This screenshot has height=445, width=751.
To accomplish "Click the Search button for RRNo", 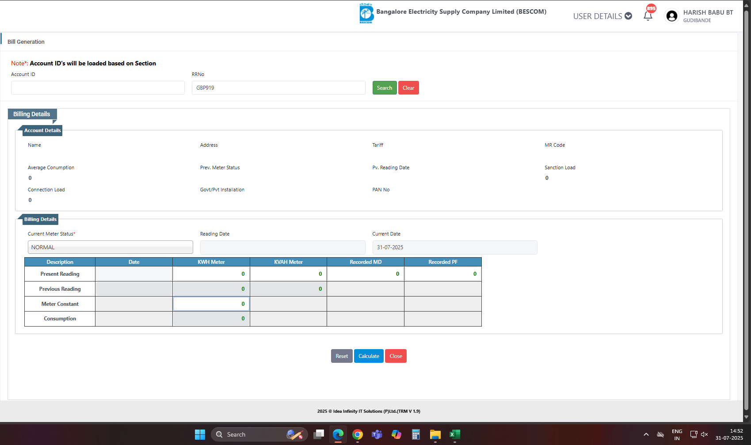I will point(384,88).
